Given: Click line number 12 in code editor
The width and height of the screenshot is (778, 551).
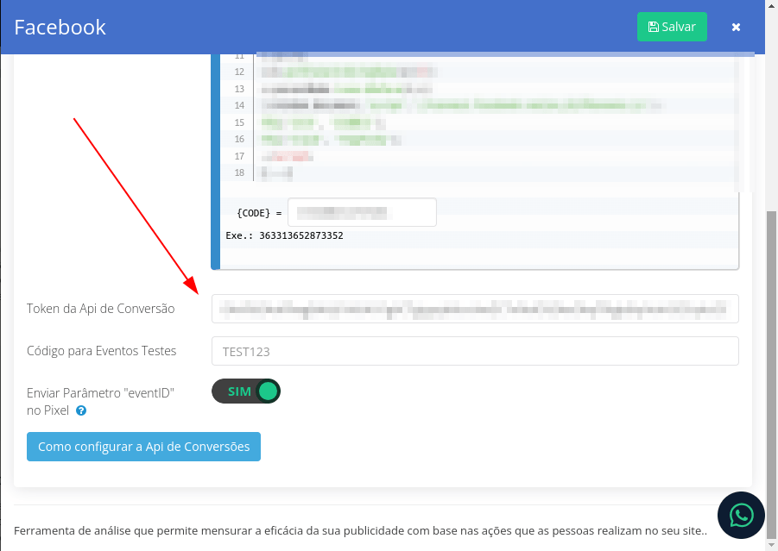Looking at the screenshot, I should [239, 72].
